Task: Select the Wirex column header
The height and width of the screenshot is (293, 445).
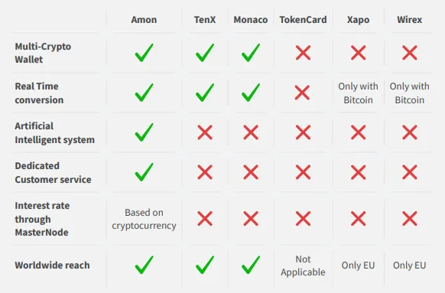Action: [409, 20]
